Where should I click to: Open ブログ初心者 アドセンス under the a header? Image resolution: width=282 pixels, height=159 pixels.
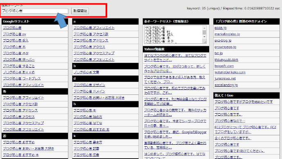[x=91, y=40]
